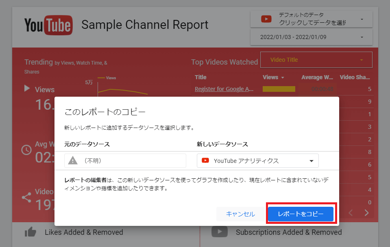The image size is (390, 247).
Task: Go to next page of the table
Action: click(x=366, y=213)
